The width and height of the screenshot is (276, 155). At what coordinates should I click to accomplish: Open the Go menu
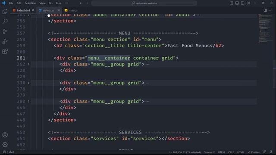[50, 3]
